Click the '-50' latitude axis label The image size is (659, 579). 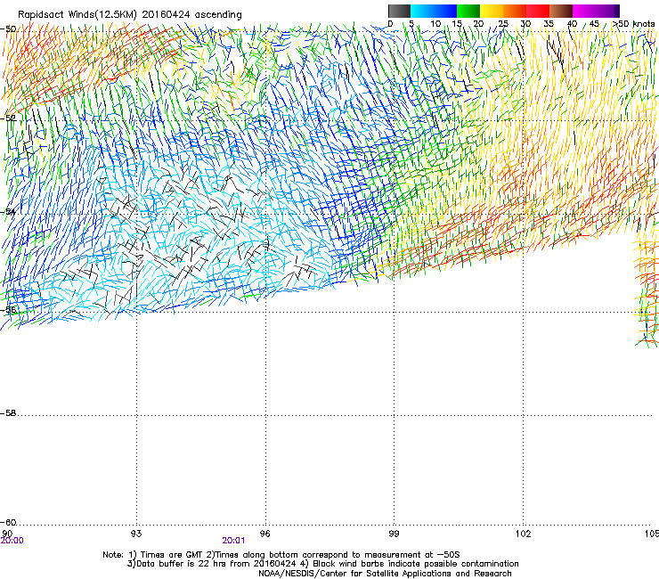(8, 29)
